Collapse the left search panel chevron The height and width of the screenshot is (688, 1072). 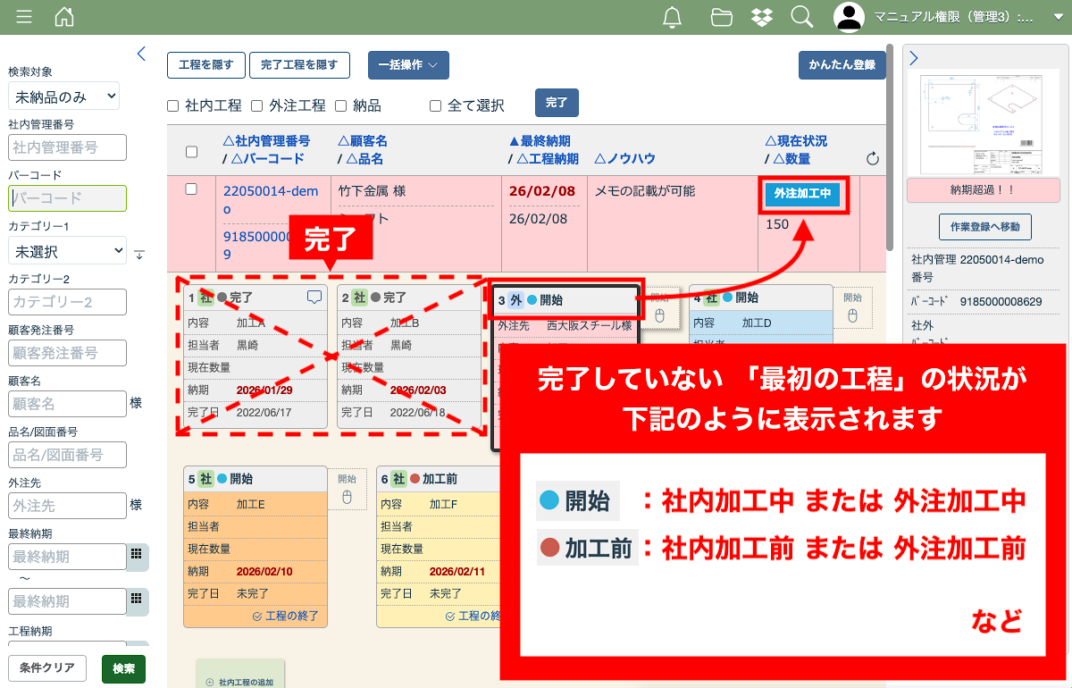click(141, 54)
